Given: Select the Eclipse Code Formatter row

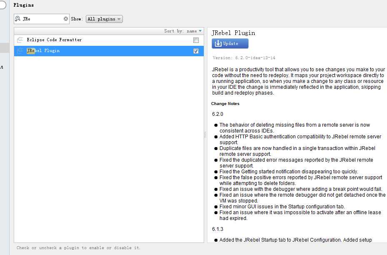Looking at the screenshot, I should [109, 40].
